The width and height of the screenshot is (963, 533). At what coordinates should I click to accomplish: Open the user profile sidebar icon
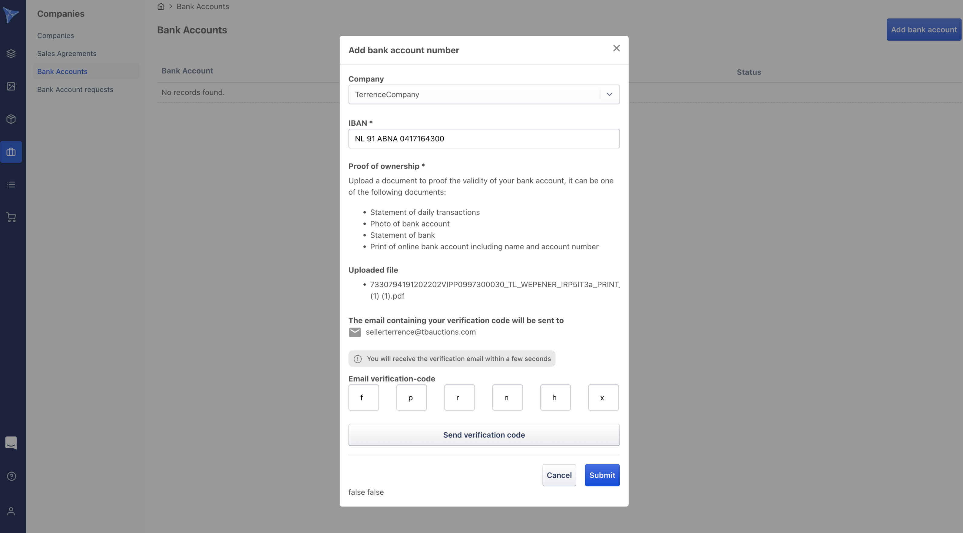pyautogui.click(x=11, y=511)
